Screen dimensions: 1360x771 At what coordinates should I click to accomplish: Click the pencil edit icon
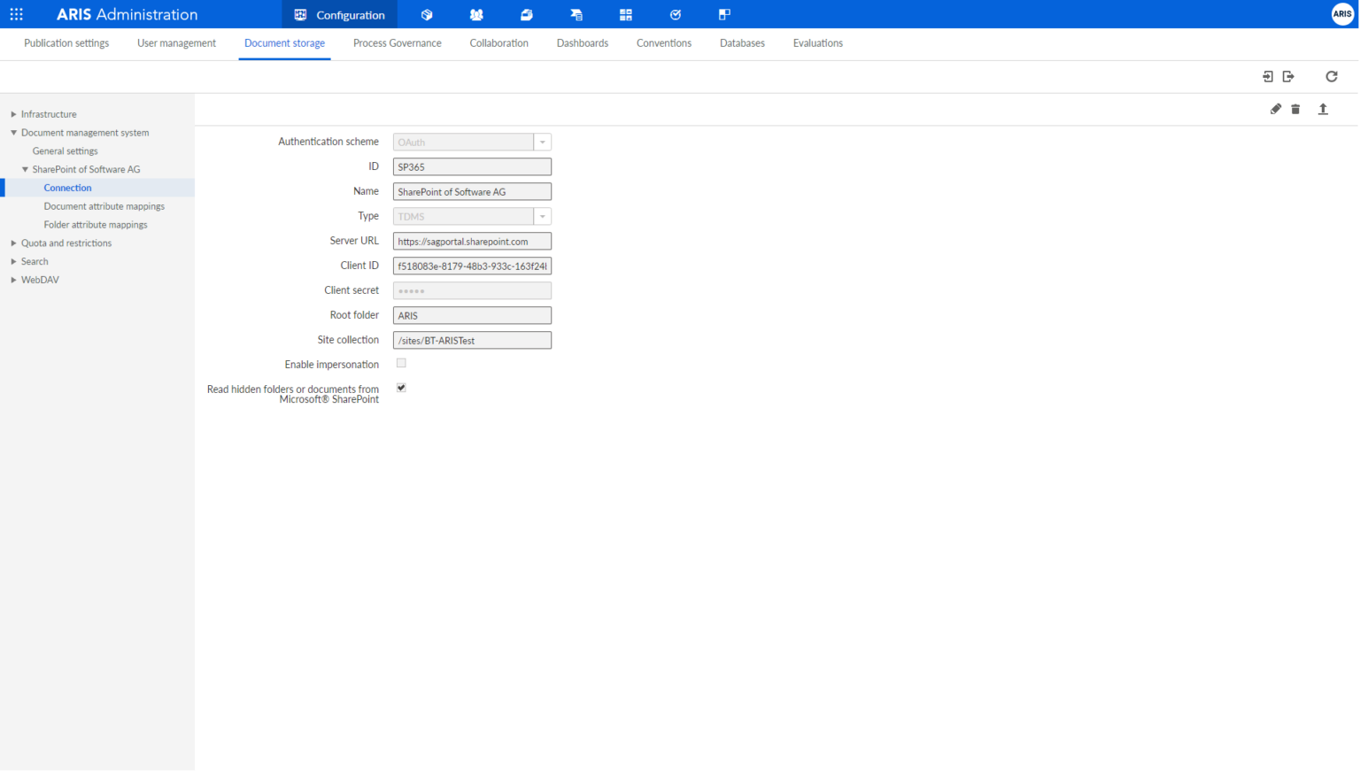pos(1275,109)
